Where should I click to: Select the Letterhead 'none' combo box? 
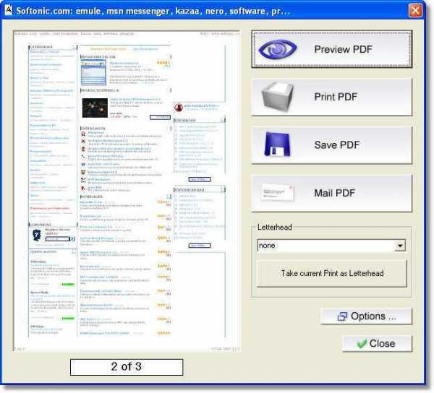pyautogui.click(x=331, y=246)
